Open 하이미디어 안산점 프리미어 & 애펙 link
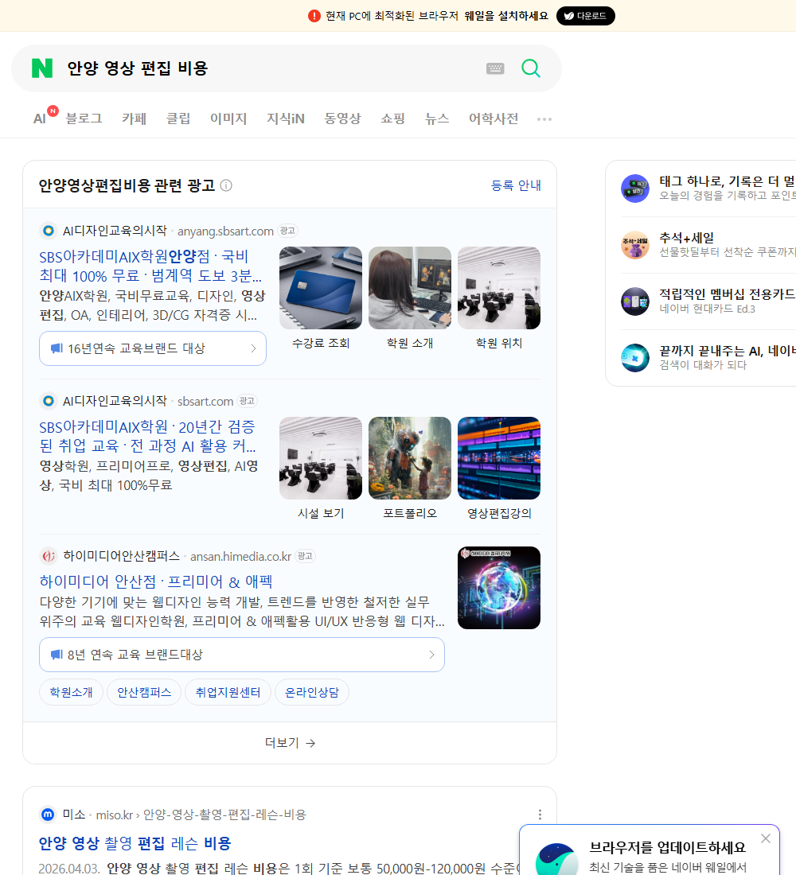796x875 pixels. click(156, 581)
